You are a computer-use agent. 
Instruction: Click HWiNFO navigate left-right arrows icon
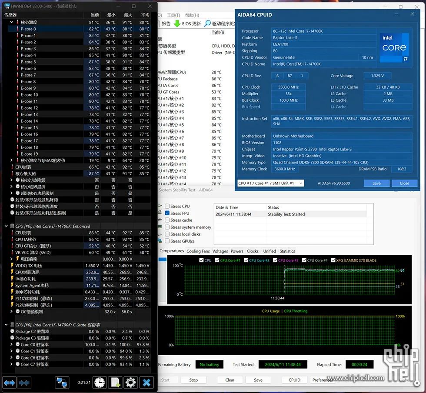[x=9, y=383]
